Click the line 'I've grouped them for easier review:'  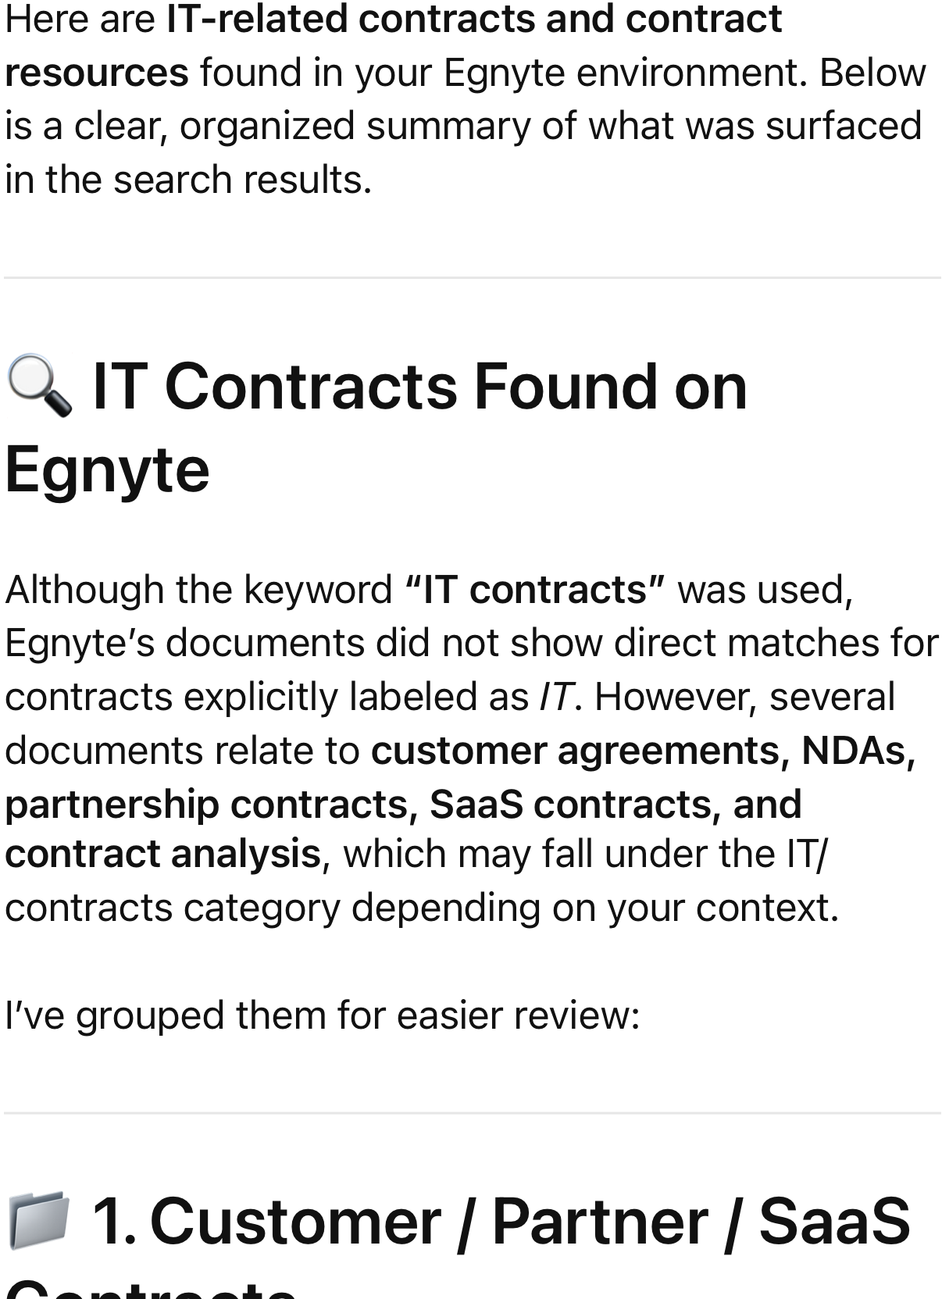[322, 1015]
